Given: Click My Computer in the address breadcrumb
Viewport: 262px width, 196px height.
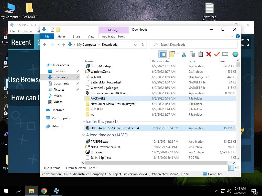Looking at the screenshot, I should pos(87,45).
